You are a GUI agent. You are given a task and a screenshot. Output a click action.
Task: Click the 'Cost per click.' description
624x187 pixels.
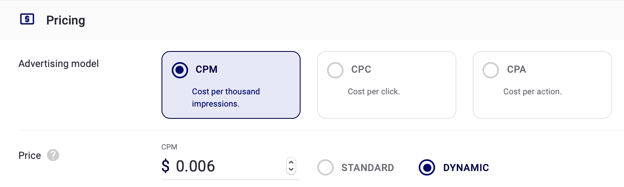(x=374, y=91)
